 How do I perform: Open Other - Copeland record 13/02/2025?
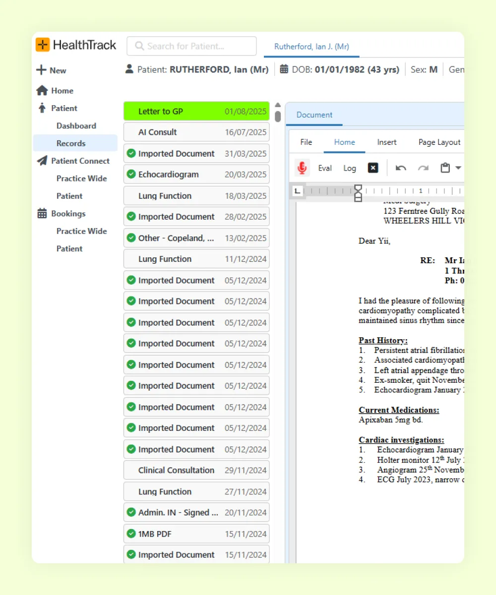point(196,238)
